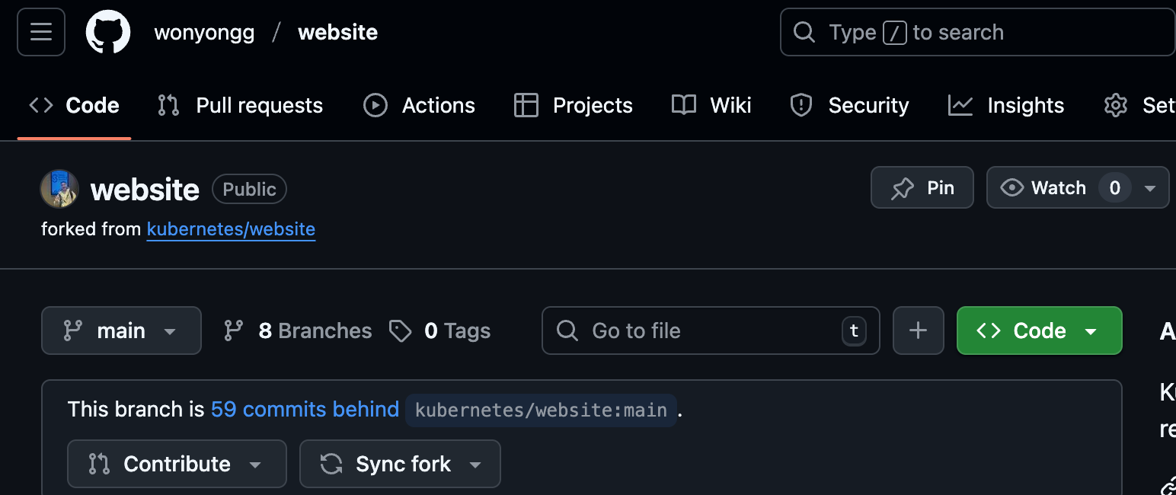This screenshot has width=1176, height=495.
Task: Open the Contribute dropdown
Action: 177,464
